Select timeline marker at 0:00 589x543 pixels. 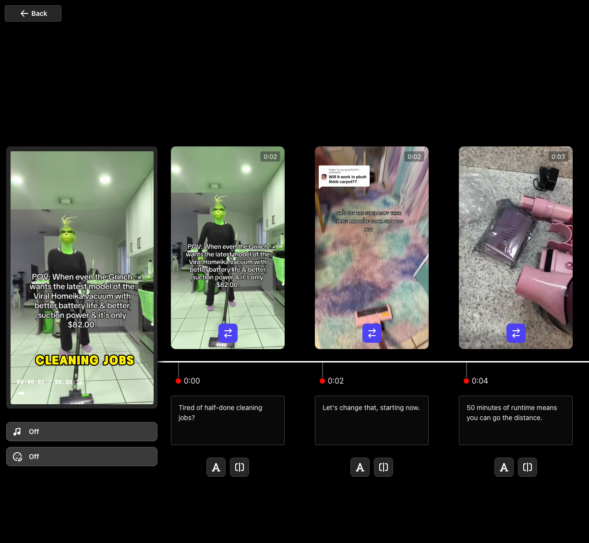179,381
